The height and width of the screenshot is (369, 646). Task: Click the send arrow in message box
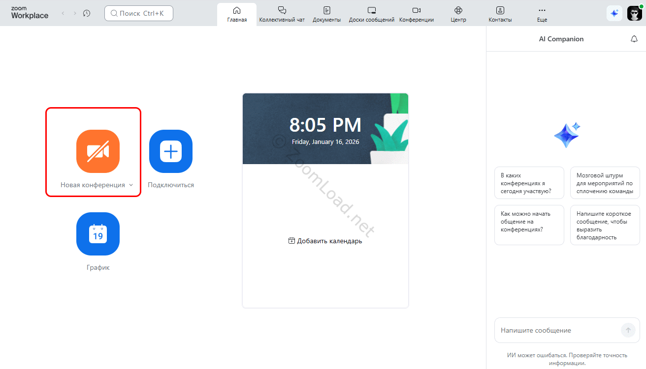(x=628, y=330)
